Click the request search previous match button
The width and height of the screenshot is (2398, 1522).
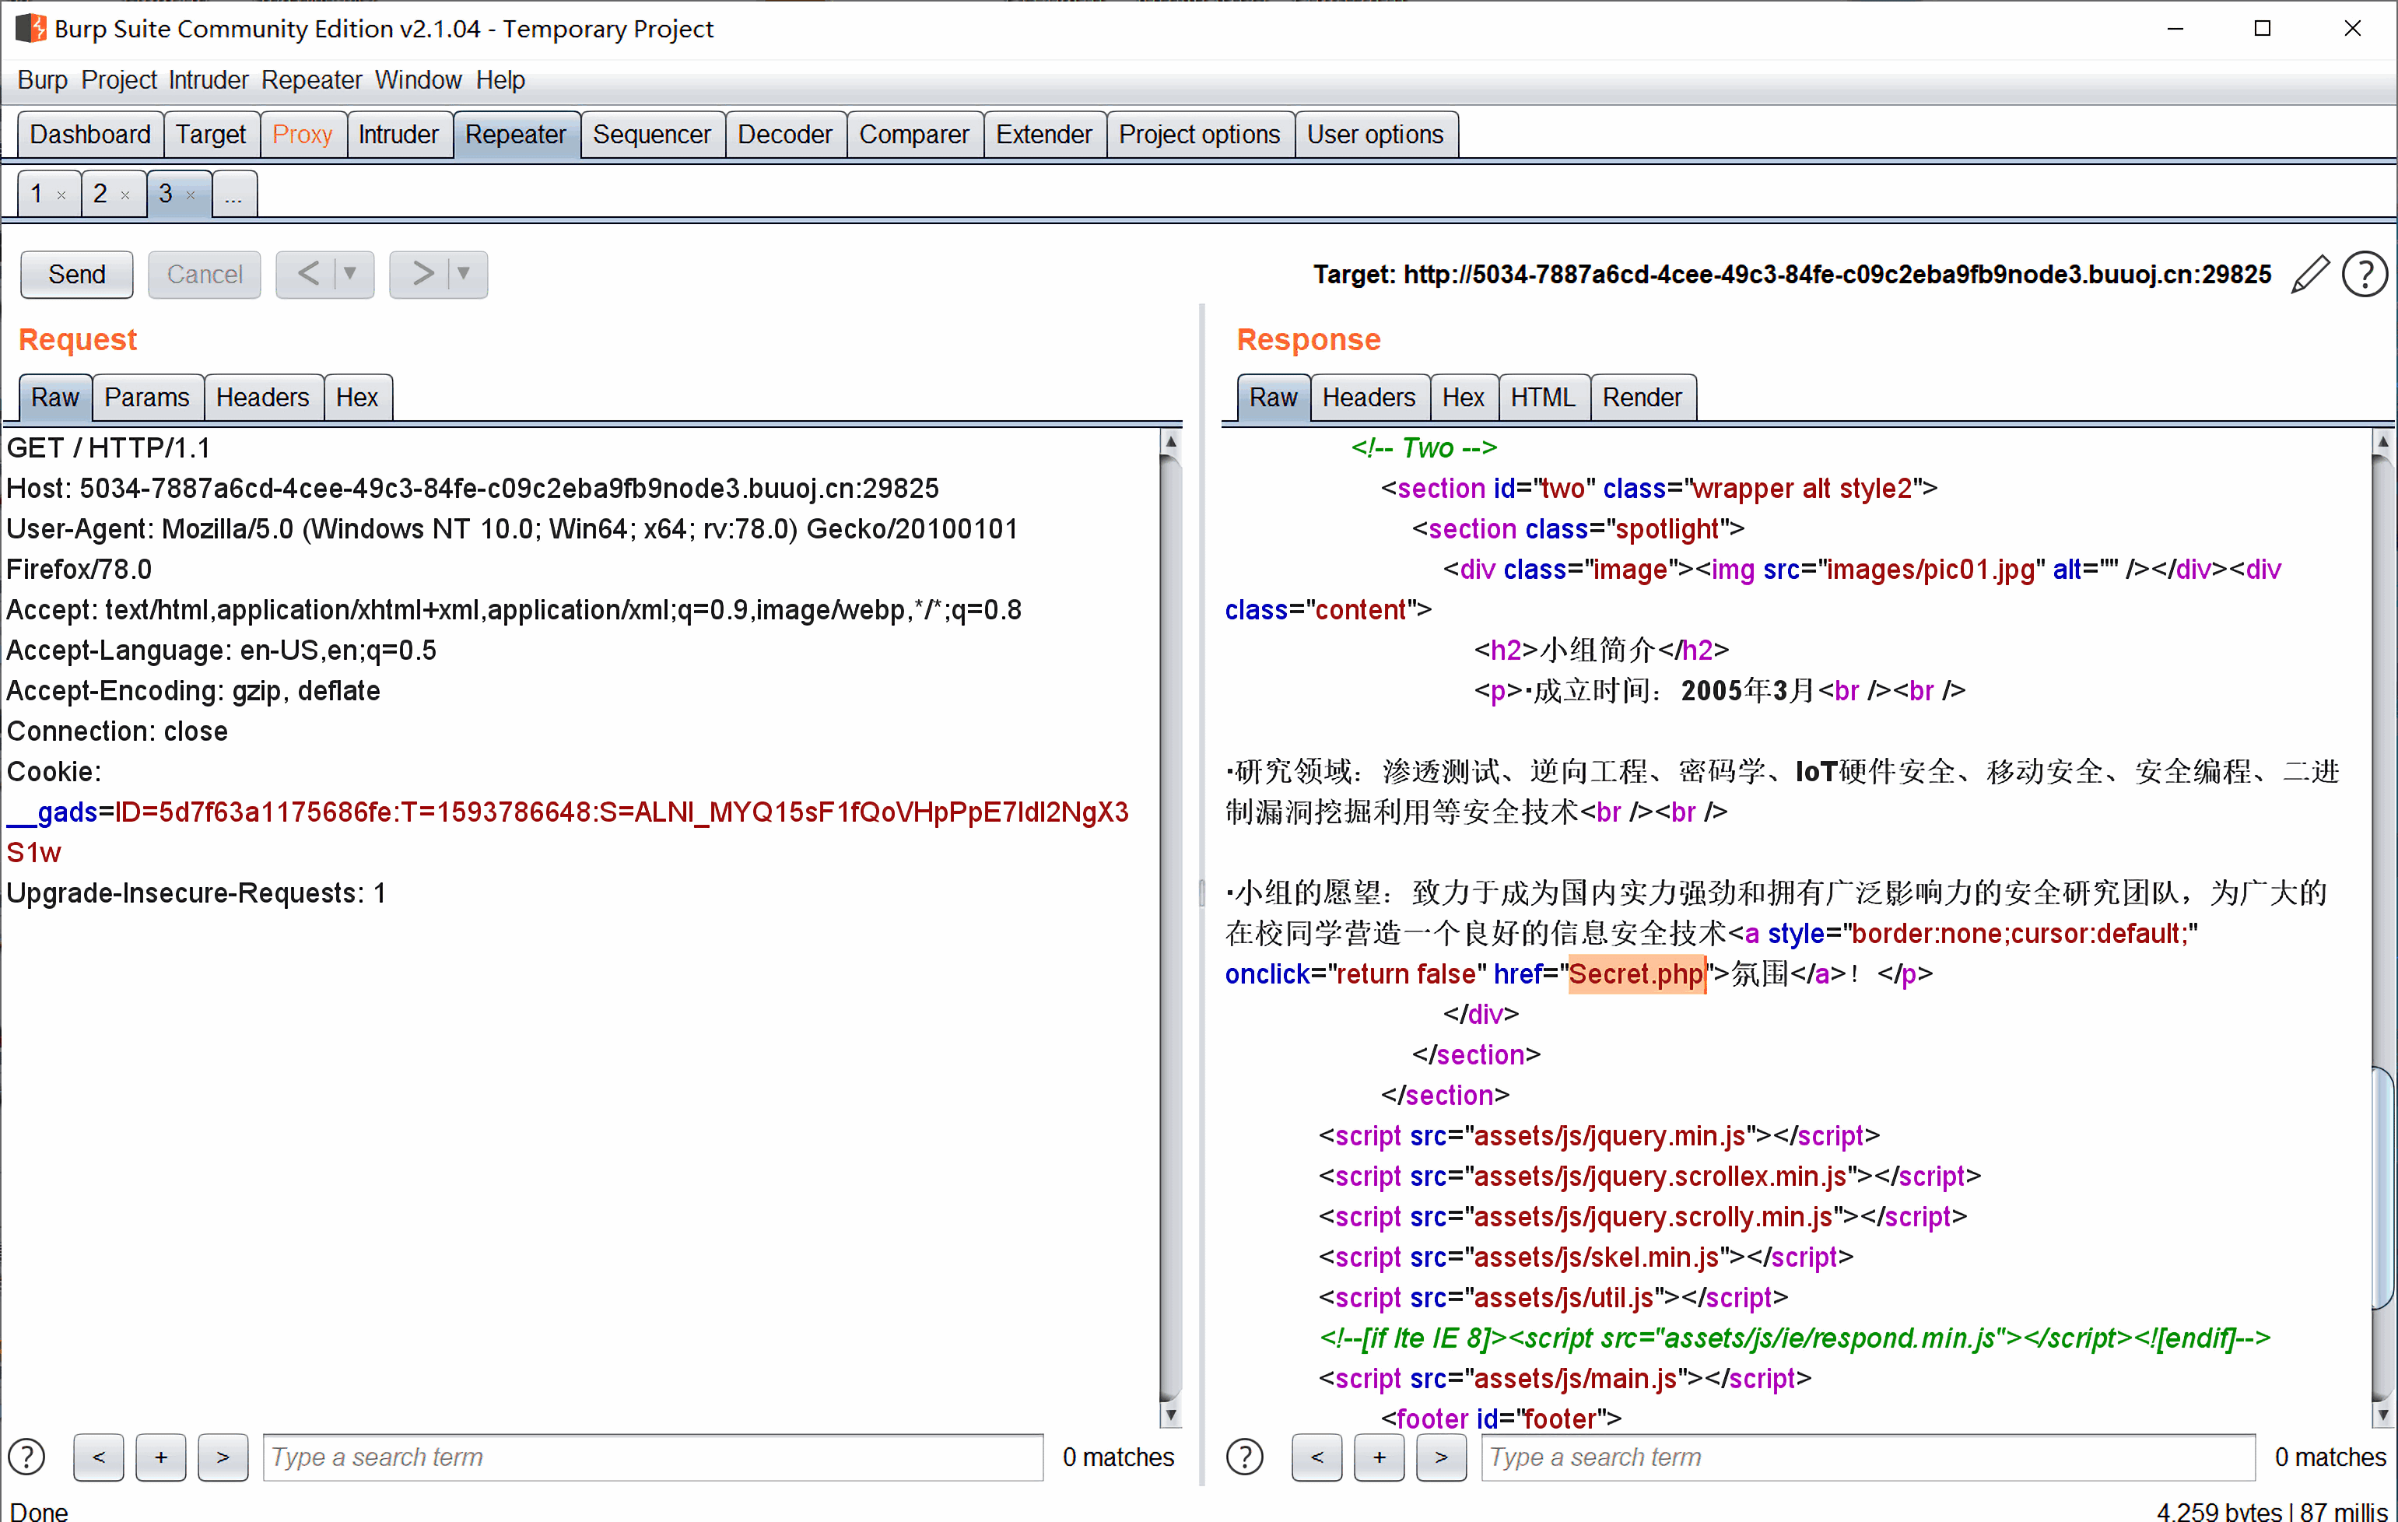click(99, 1457)
